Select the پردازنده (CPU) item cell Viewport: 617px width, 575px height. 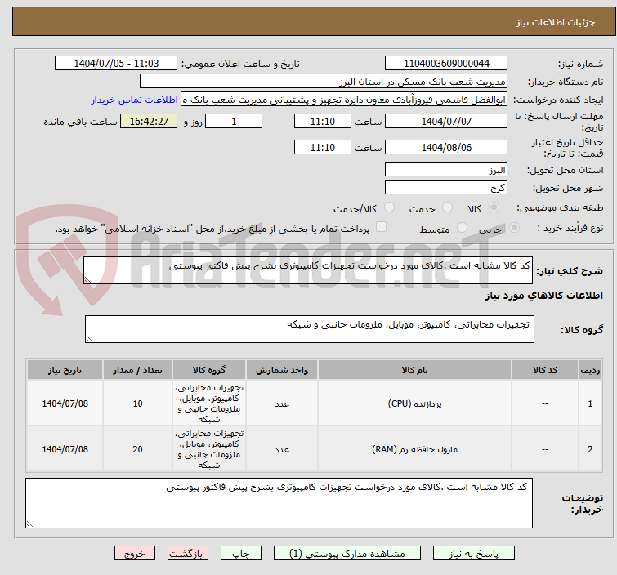[x=414, y=403]
